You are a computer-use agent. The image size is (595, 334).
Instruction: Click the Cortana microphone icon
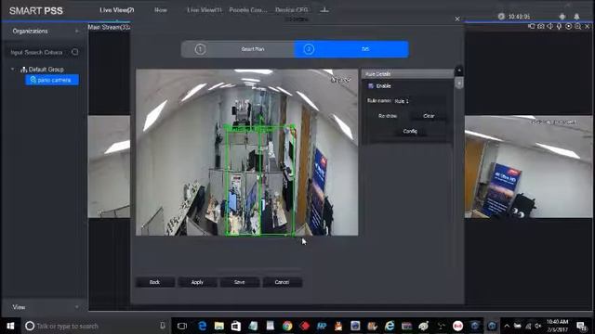click(163, 326)
